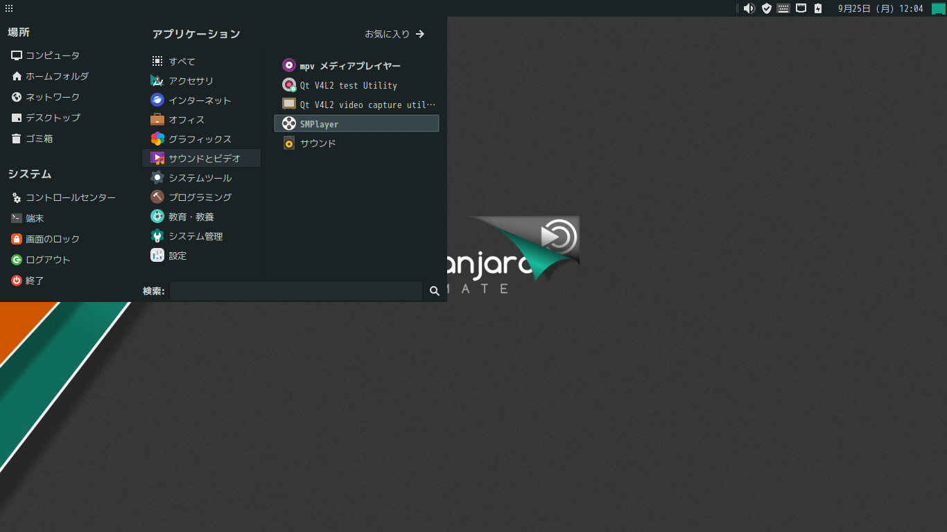Screen dimensions: 947x532
Task: Select the アクセサリ category
Action: pyautogui.click(x=201, y=80)
